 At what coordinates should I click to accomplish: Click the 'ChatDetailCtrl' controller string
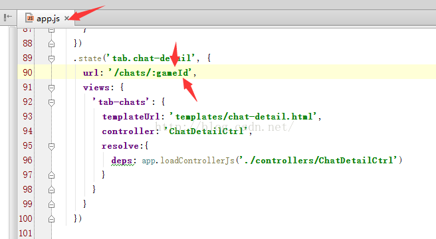[x=205, y=131]
